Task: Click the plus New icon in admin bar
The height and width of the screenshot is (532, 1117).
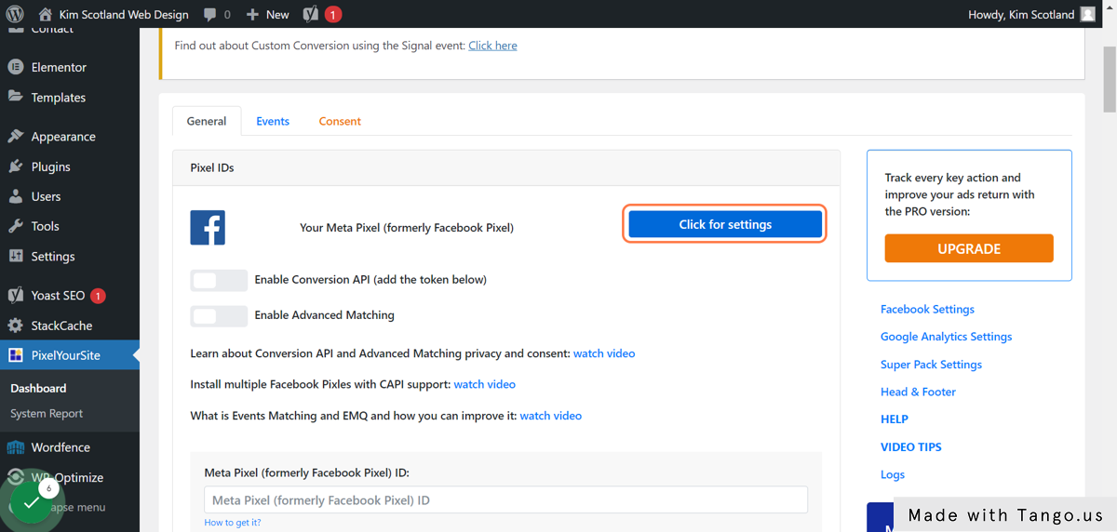Action: pyautogui.click(x=252, y=14)
